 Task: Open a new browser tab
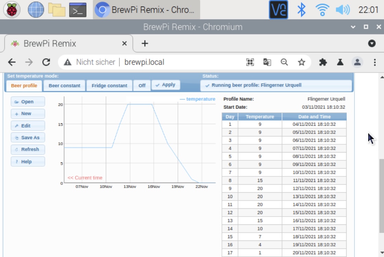pos(145,44)
